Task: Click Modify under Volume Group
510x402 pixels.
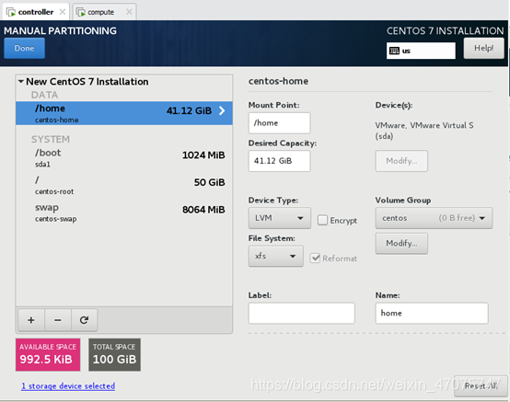Action: coord(401,243)
